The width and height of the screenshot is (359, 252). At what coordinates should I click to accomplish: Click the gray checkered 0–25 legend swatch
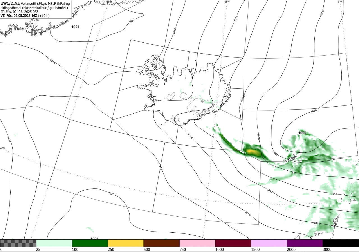tap(18, 243)
